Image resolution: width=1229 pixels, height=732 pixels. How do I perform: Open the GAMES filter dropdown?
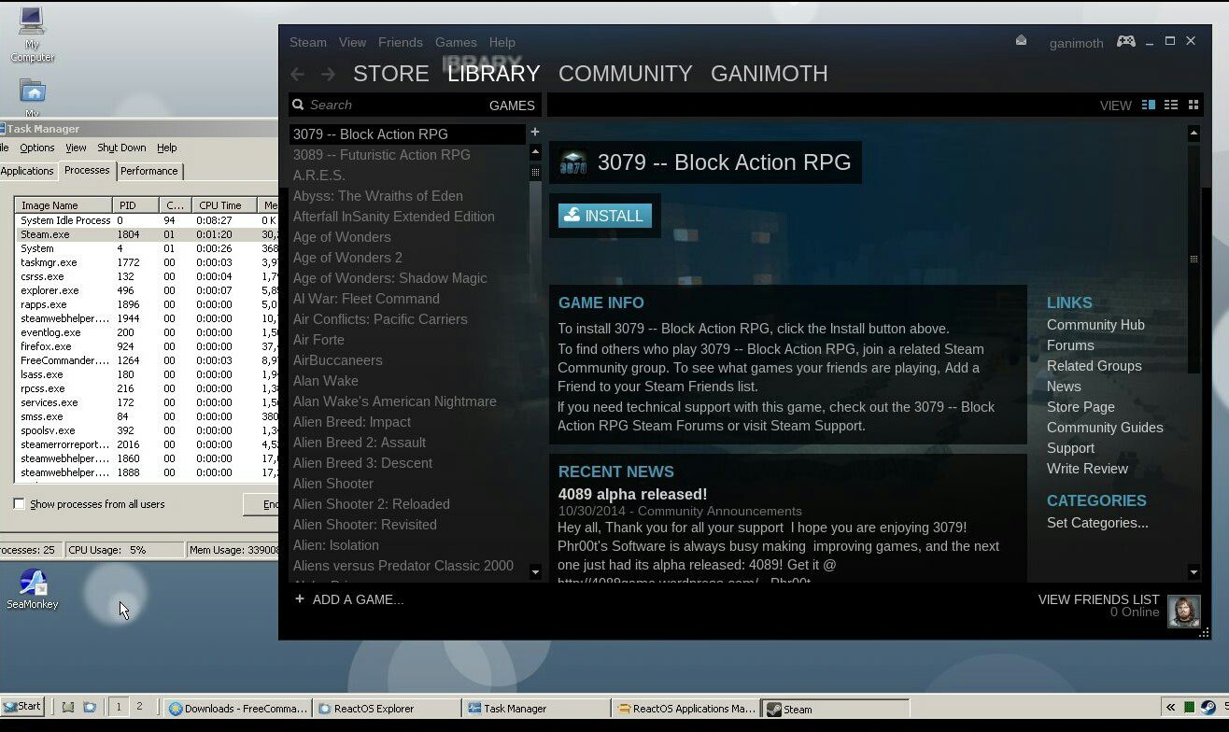512,106
